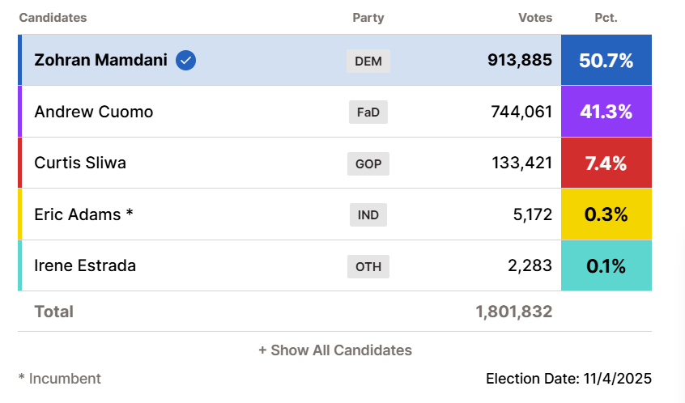Viewport: 685px width, 403px height.
Task: Select candidate name Irene Estrada
Action: pyautogui.click(x=85, y=265)
